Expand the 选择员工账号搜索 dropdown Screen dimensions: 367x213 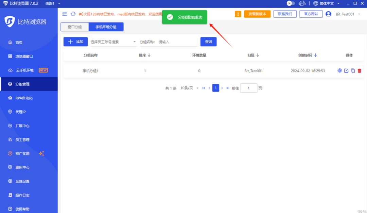tap(113, 42)
